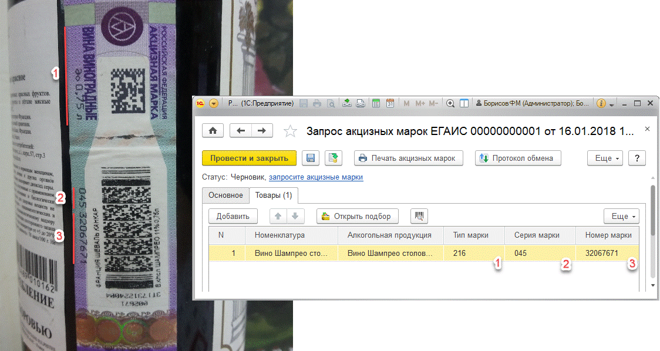Viewport: 660px width, 351px height.
Task: Click the 32067671 stamp number cell
Action: 607,254
